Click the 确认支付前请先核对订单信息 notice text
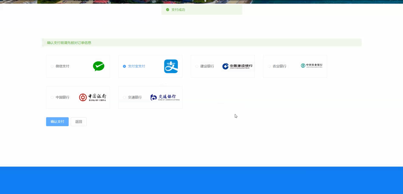 (x=69, y=43)
